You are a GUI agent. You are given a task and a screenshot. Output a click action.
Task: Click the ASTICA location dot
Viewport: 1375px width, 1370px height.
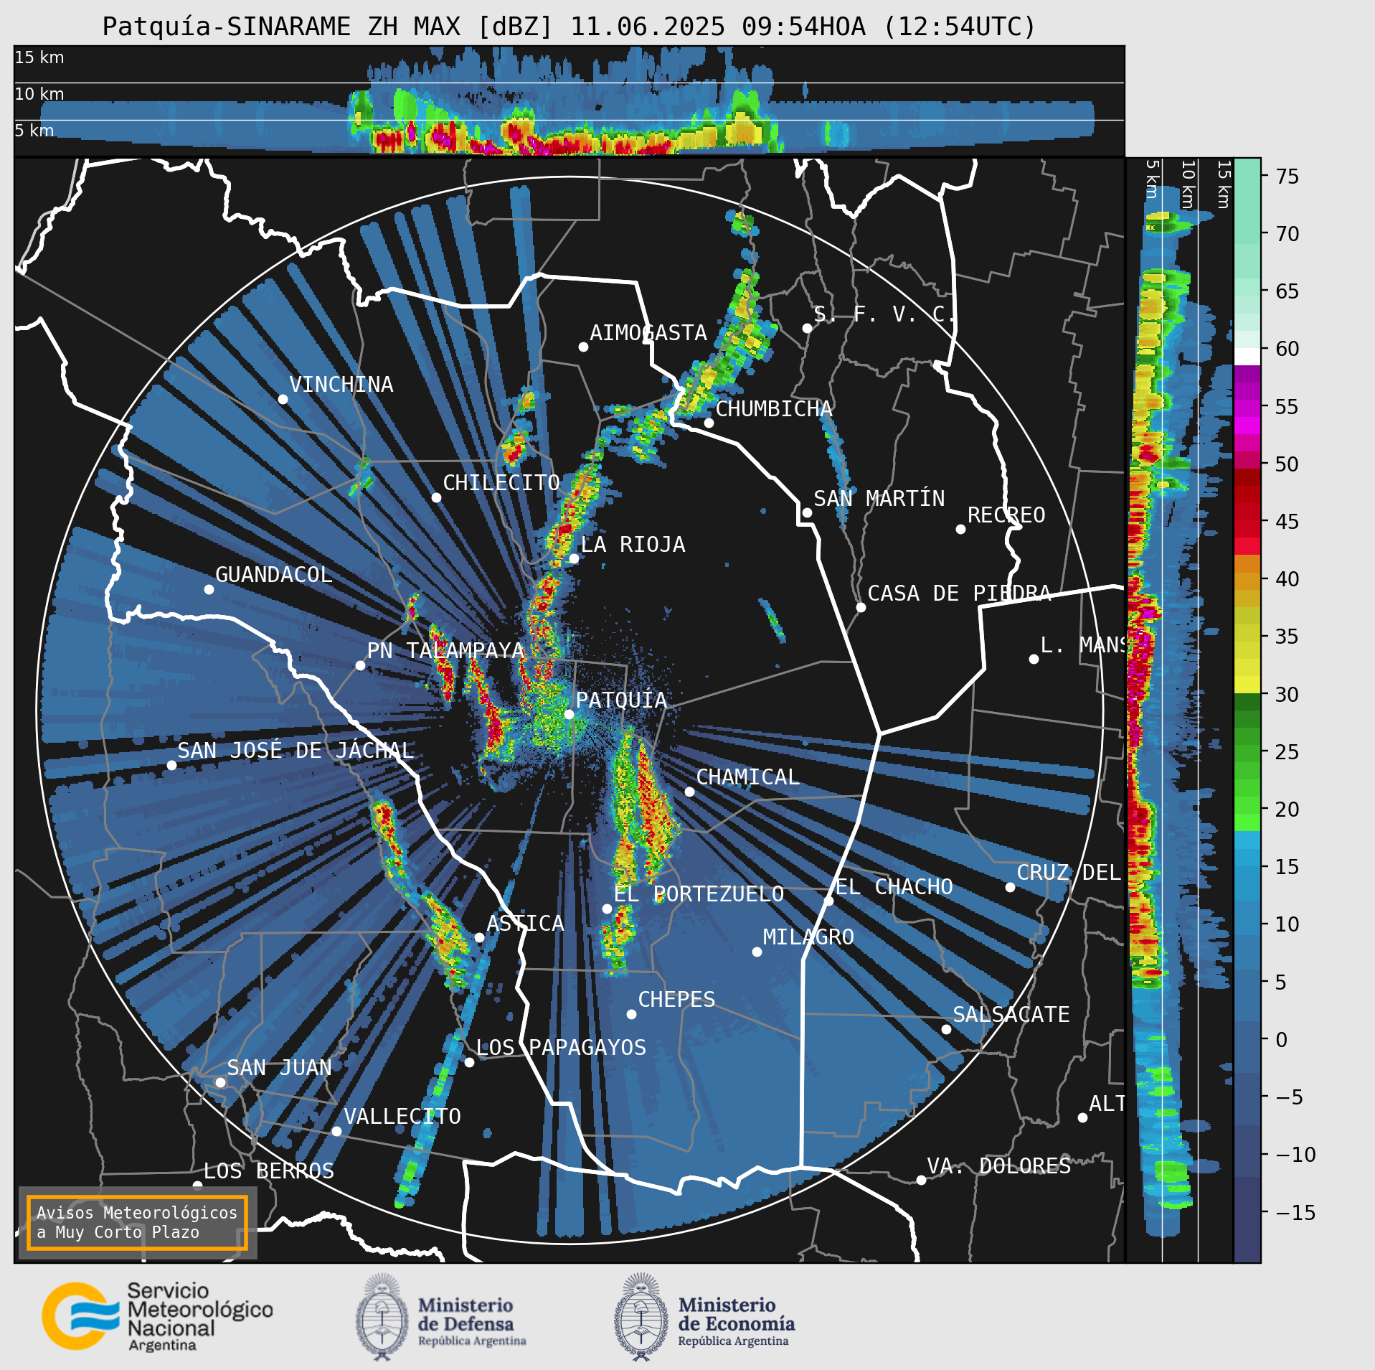479,937
